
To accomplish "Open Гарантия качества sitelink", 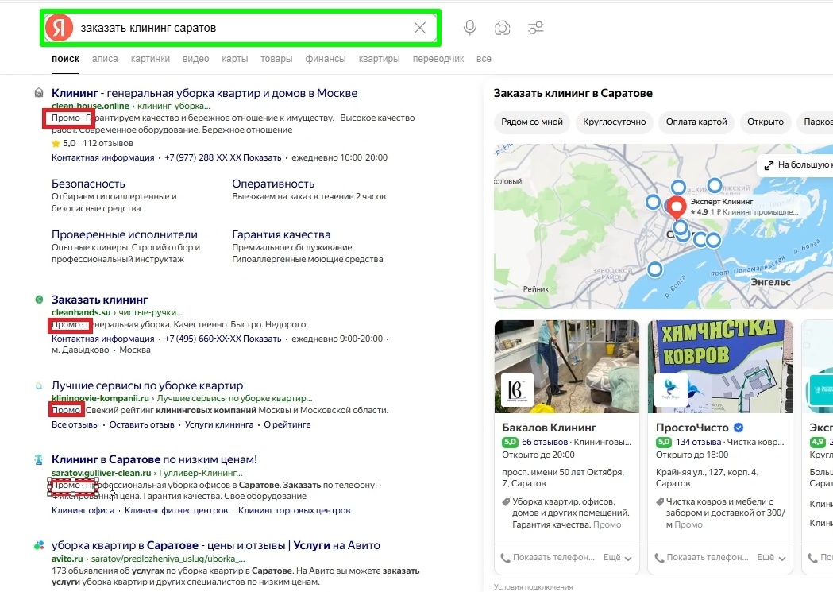I will 281,235.
